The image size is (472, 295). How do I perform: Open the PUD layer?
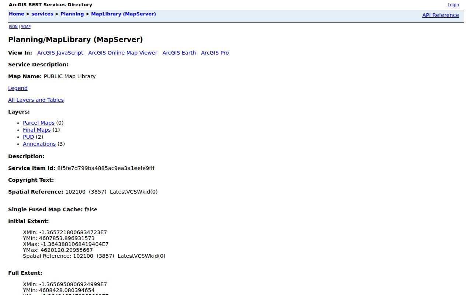tap(28, 137)
